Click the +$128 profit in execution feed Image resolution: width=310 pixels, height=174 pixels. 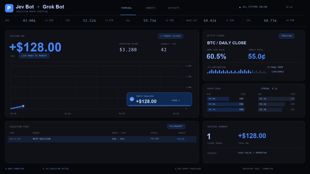tap(181, 139)
